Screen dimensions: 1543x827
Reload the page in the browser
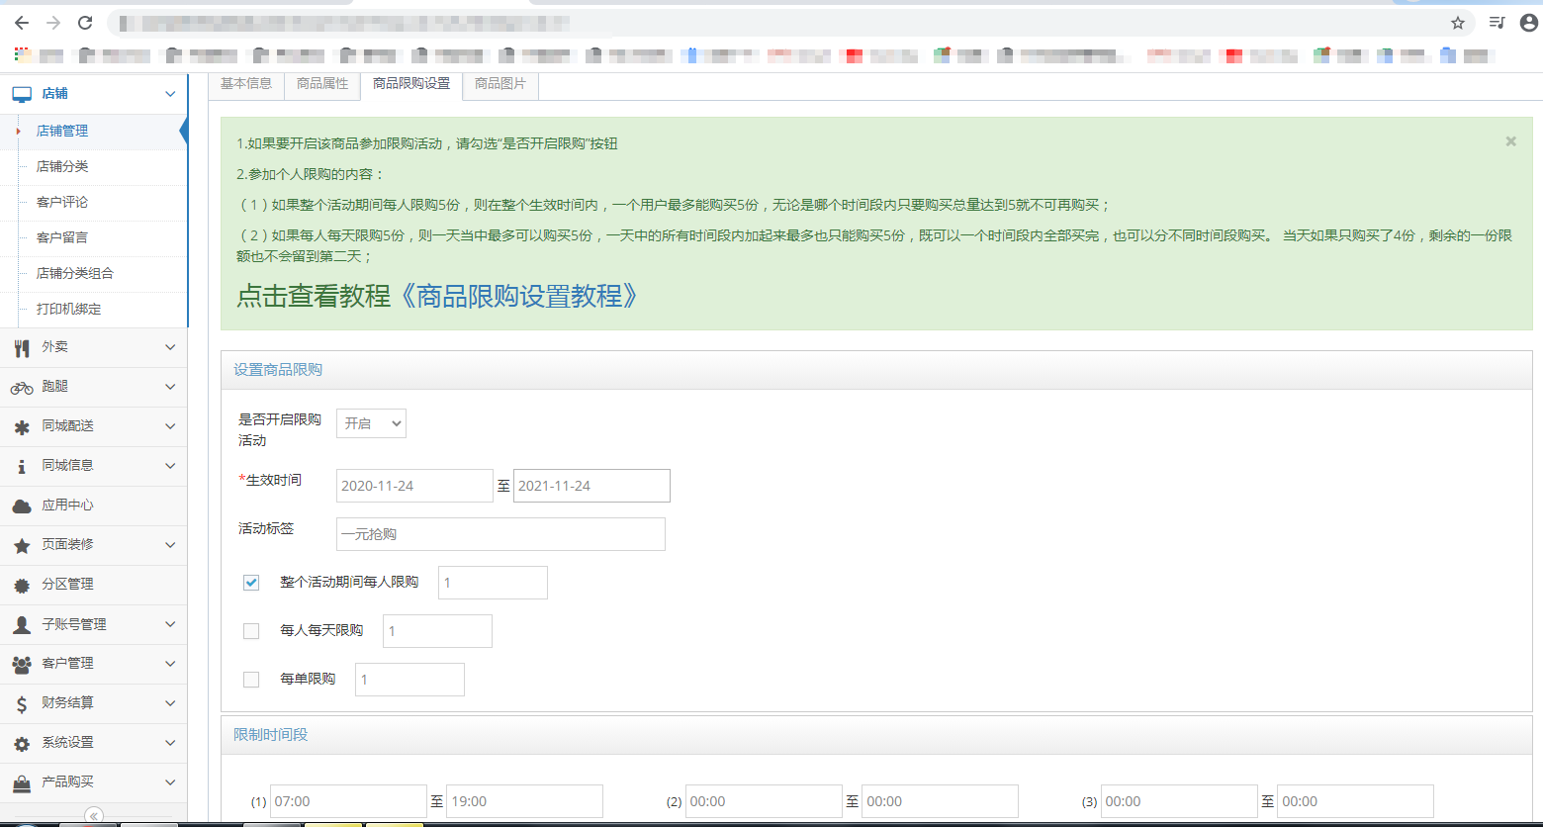click(85, 23)
